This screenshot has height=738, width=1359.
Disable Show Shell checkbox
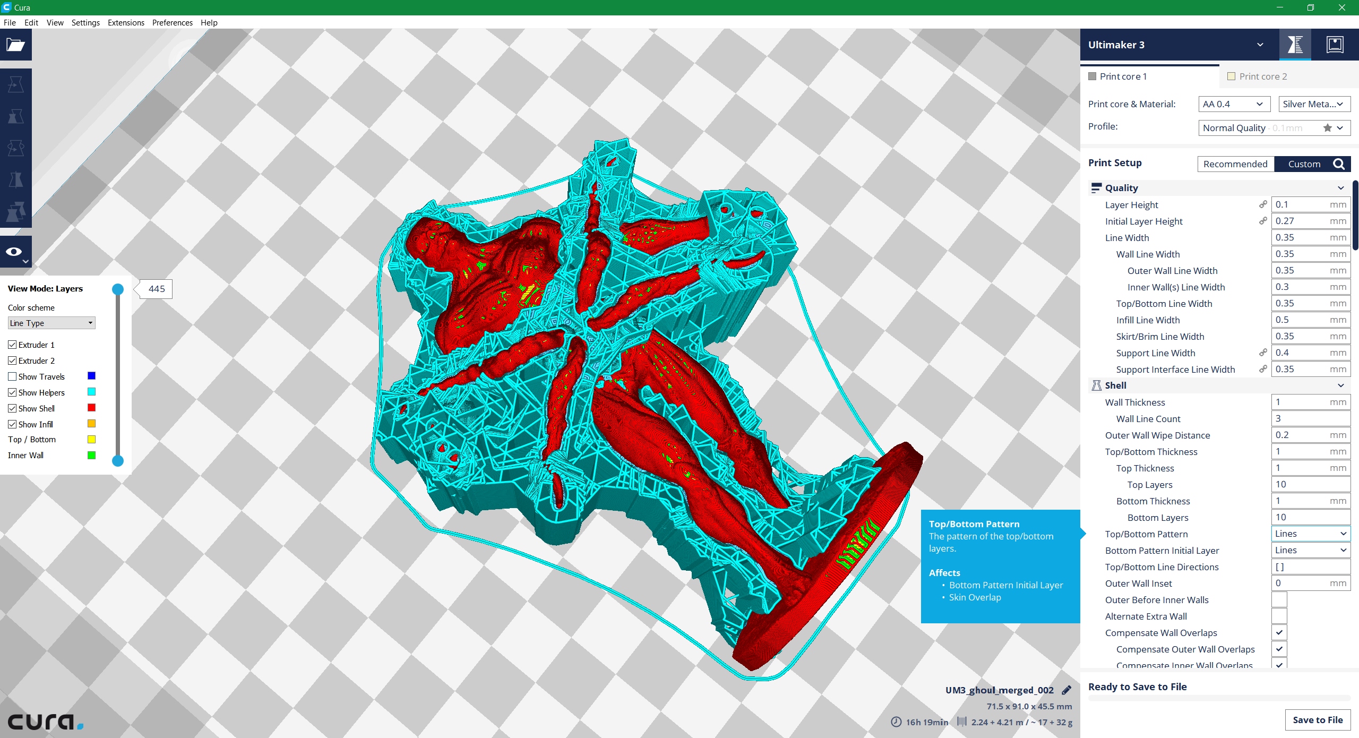[12, 408]
